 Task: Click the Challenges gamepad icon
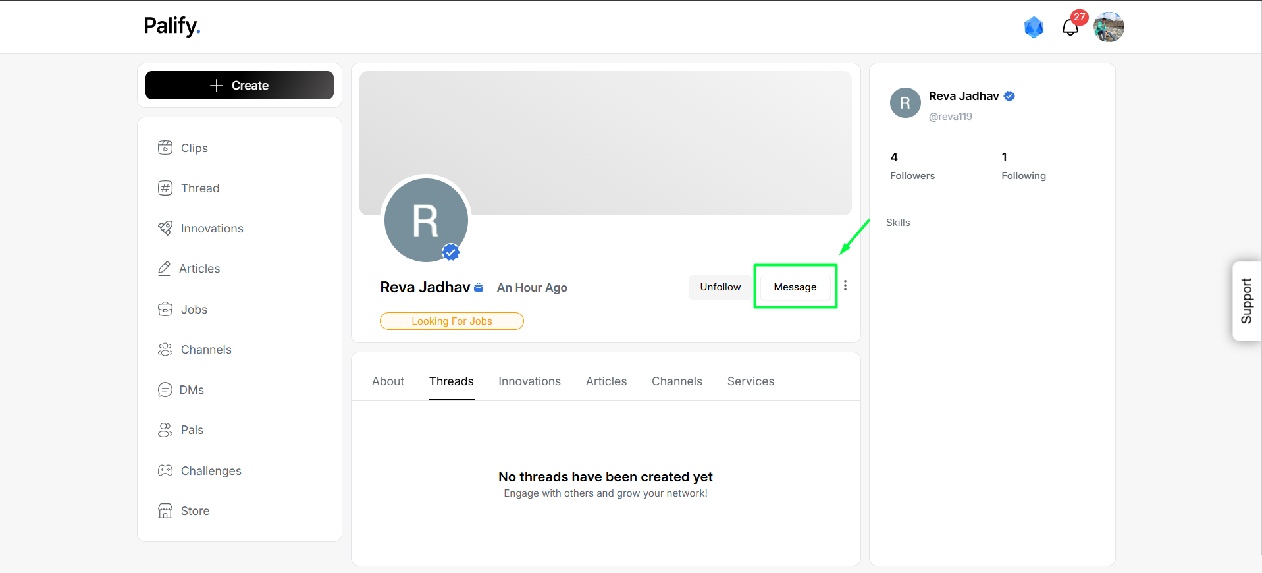pyautogui.click(x=165, y=470)
